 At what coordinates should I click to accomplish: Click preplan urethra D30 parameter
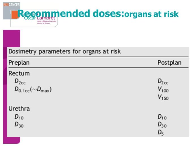19,125
